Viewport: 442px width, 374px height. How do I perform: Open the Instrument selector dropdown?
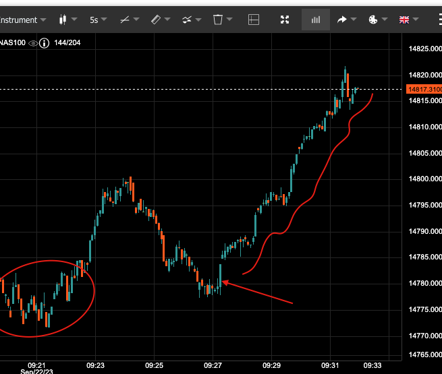point(22,20)
